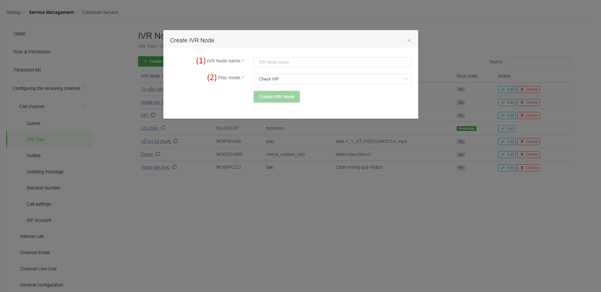Edit the Lời chào root node
This screenshot has width=601, height=292.
[507, 129]
